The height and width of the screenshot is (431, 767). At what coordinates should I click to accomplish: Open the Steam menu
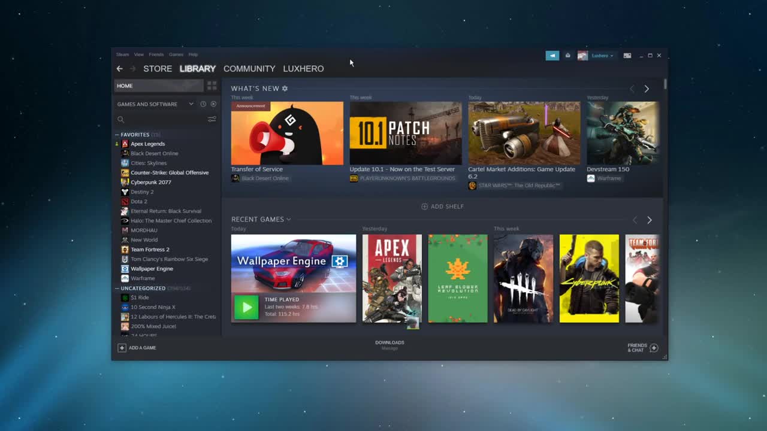click(122, 54)
